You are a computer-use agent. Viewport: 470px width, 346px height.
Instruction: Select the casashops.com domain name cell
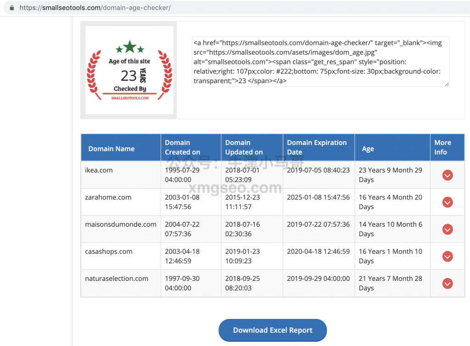(x=121, y=256)
